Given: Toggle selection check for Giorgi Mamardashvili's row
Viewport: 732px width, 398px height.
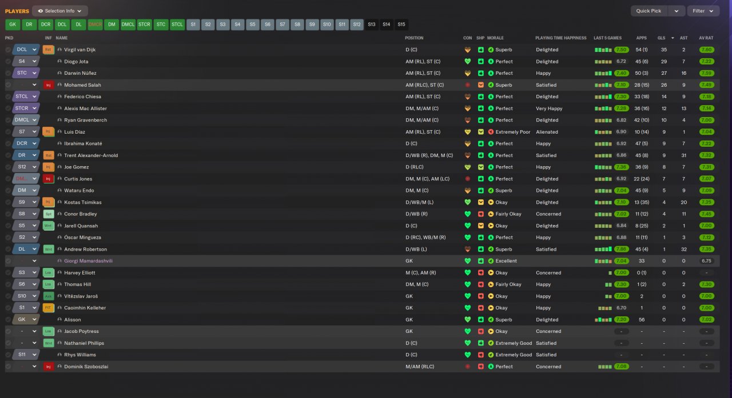Looking at the screenshot, I should [x=8, y=261].
